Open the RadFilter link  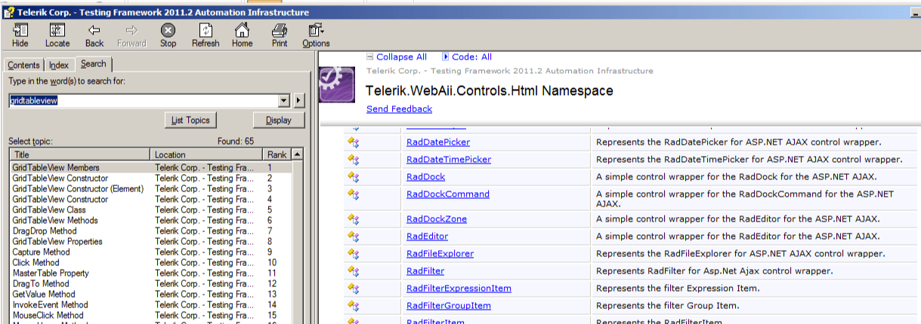[x=425, y=271]
